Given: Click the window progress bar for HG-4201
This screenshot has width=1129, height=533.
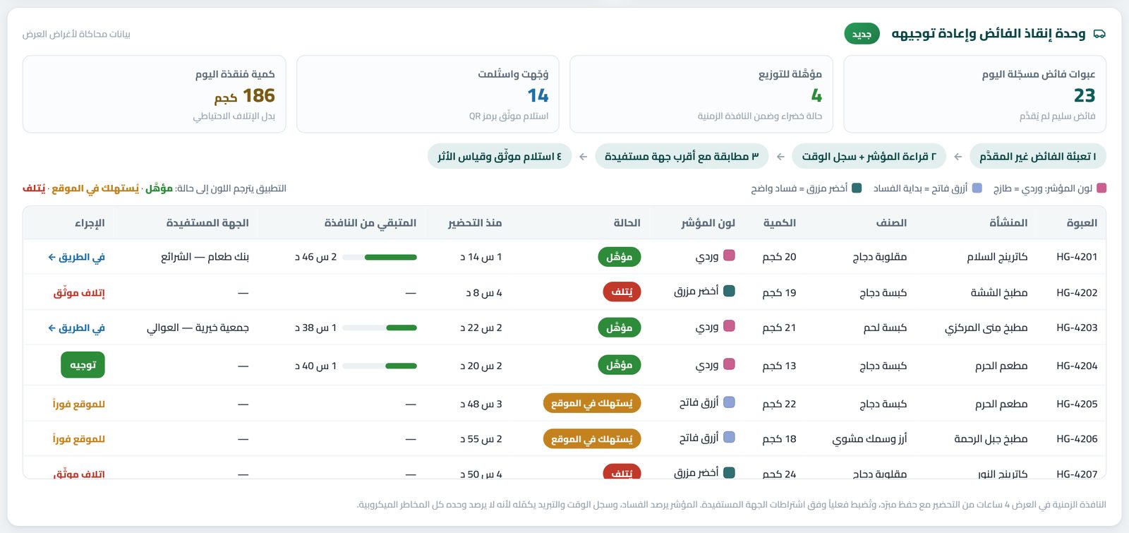Looking at the screenshot, I should 380,257.
